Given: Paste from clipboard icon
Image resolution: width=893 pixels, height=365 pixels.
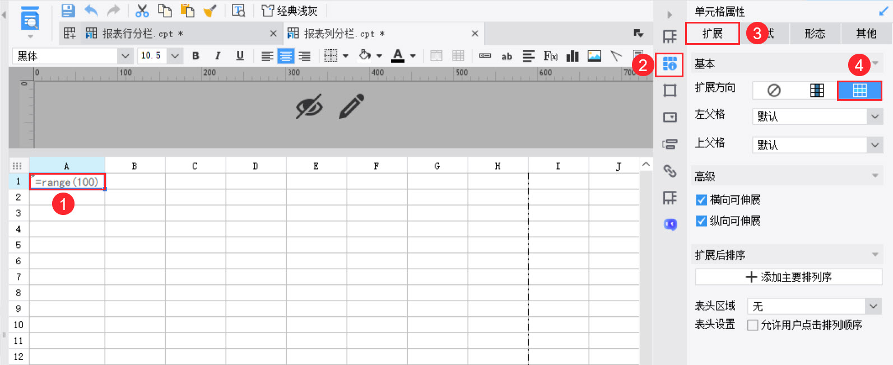Looking at the screenshot, I should point(187,10).
